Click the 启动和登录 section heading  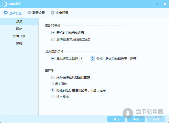[x=53, y=26]
